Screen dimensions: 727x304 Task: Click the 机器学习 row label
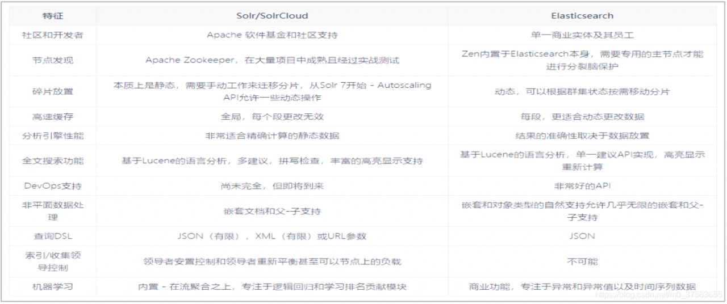pos(53,287)
